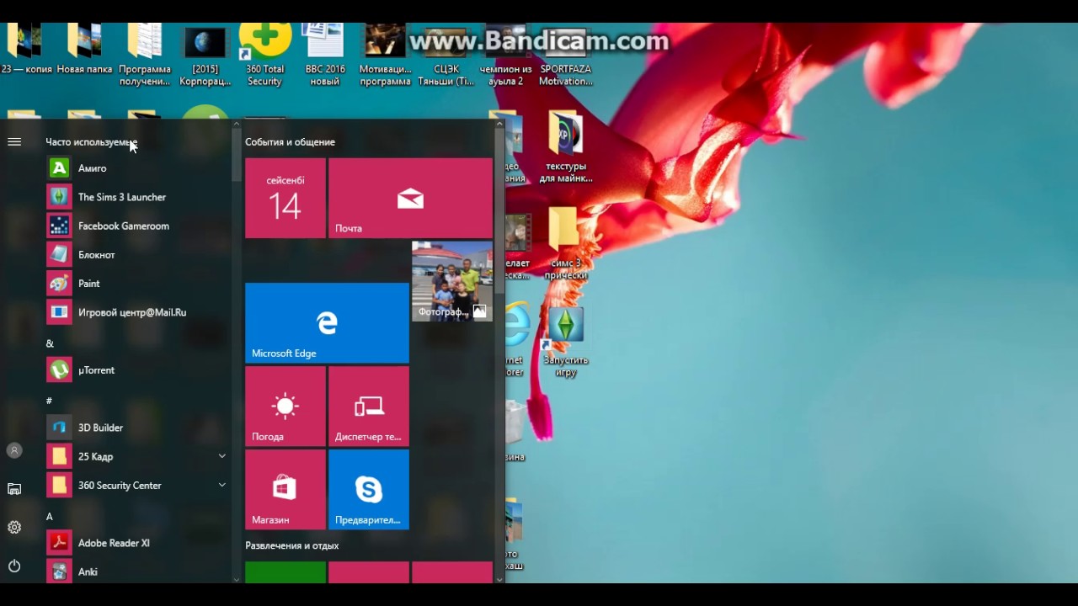
Task: Launch the Anki app icon
Action: pyautogui.click(x=59, y=571)
